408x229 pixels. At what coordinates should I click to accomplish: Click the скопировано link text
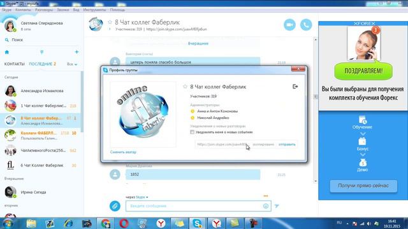tap(263, 144)
